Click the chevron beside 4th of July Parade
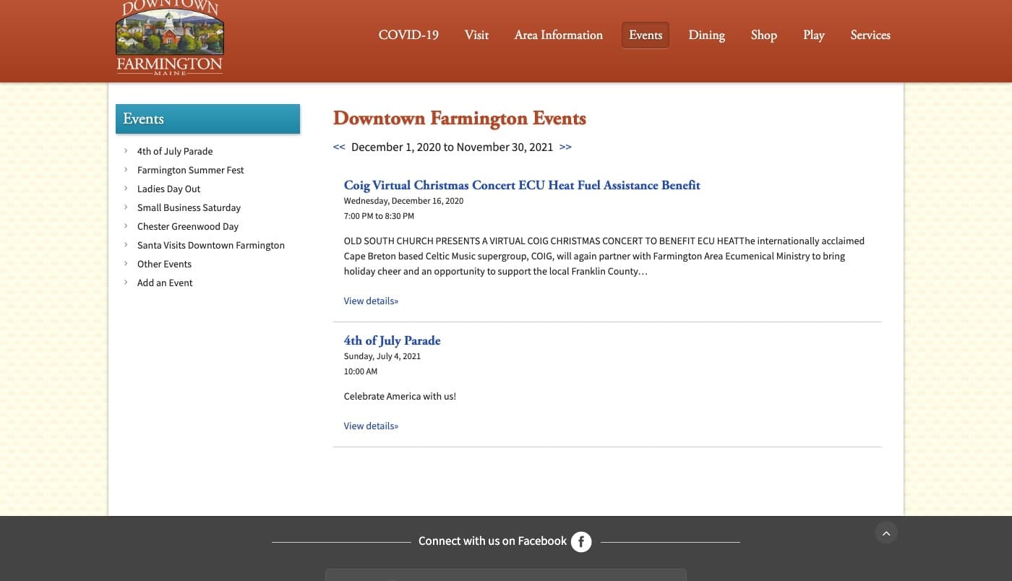The image size is (1012, 581). point(127,151)
